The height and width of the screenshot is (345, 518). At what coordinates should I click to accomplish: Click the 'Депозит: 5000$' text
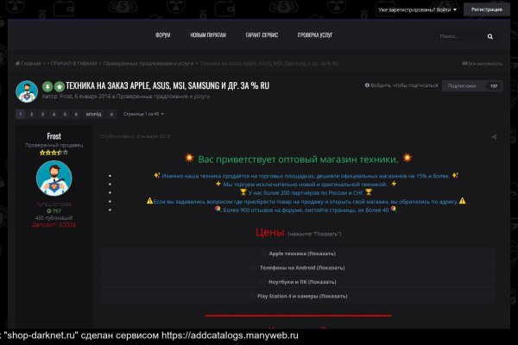[54, 225]
